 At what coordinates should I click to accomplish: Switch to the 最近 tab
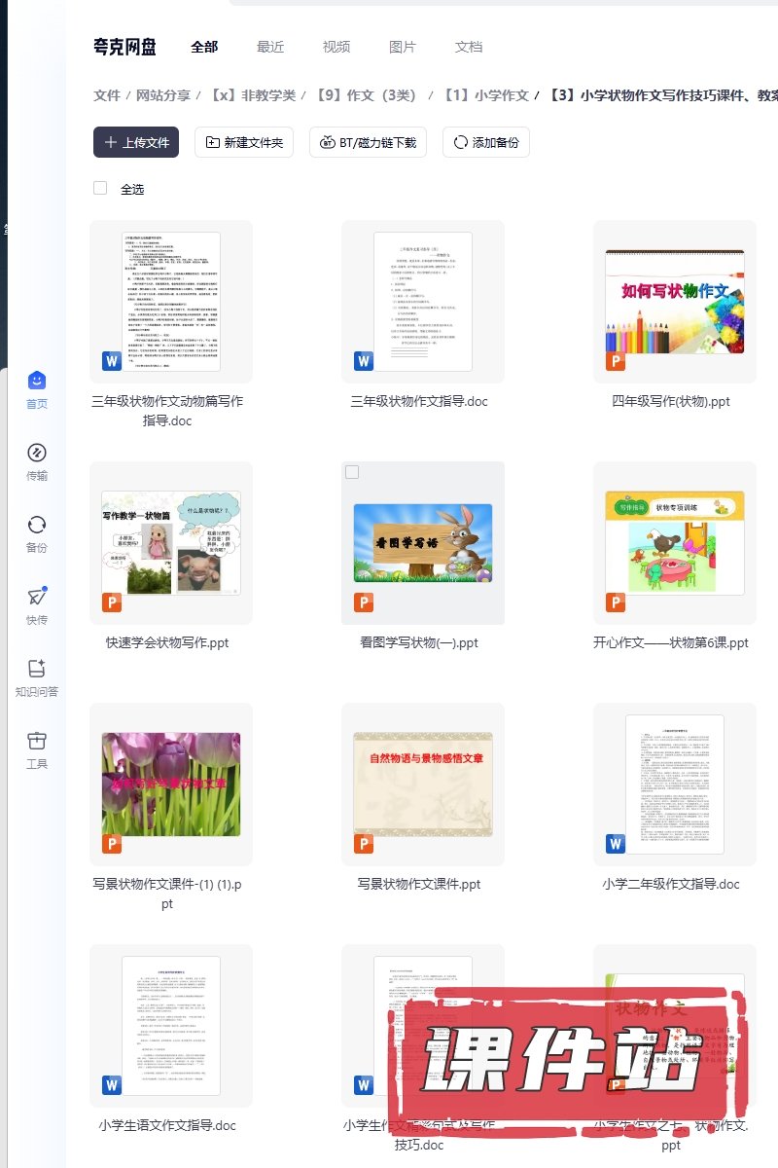(270, 47)
